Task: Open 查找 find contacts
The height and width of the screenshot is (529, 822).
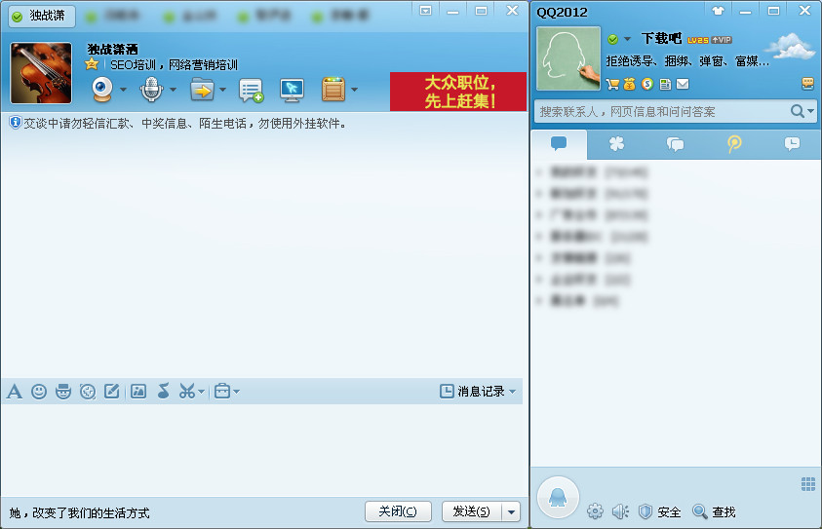Action: pos(714,511)
